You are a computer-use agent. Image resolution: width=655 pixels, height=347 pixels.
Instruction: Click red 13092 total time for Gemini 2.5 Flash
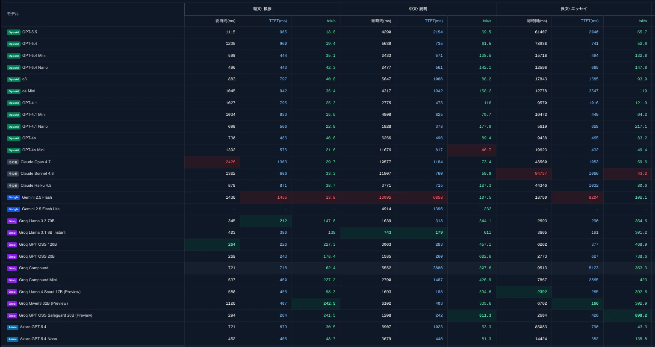click(x=385, y=197)
